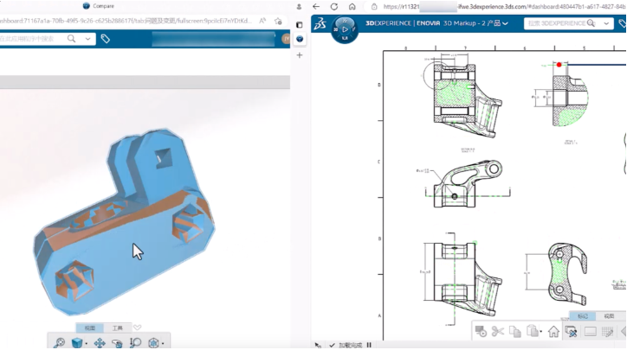Click the blank rectangle icon in the markup toolbar
The width and height of the screenshot is (627, 350).
(591, 332)
